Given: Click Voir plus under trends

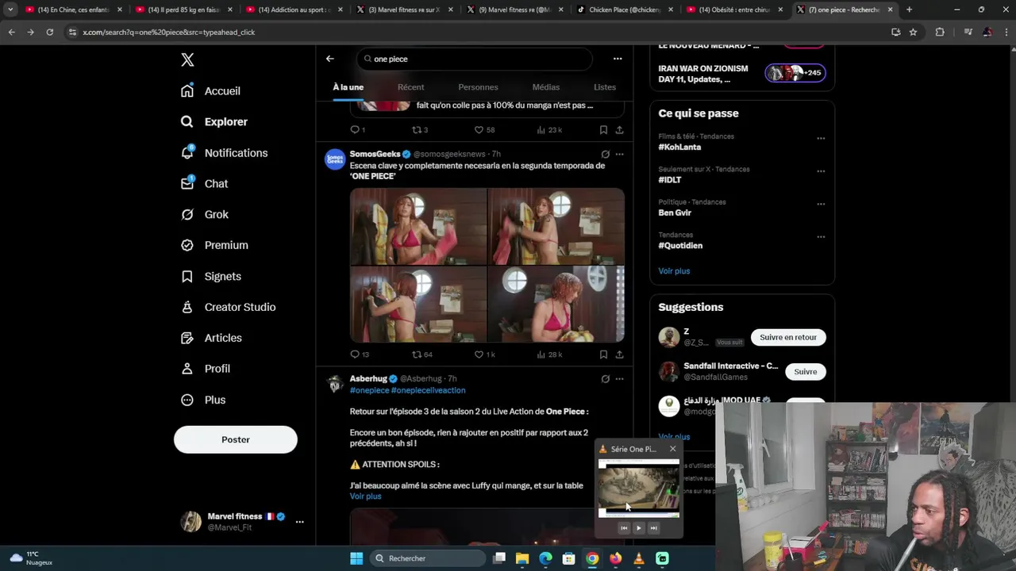Looking at the screenshot, I should pos(674,271).
